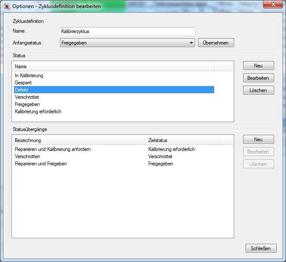Click Bearbeiten in the Status section
This screenshot has width=286, height=262.
(258, 78)
